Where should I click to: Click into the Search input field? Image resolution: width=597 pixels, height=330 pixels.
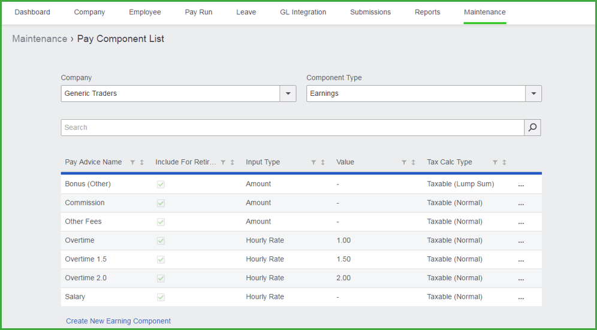click(x=293, y=128)
